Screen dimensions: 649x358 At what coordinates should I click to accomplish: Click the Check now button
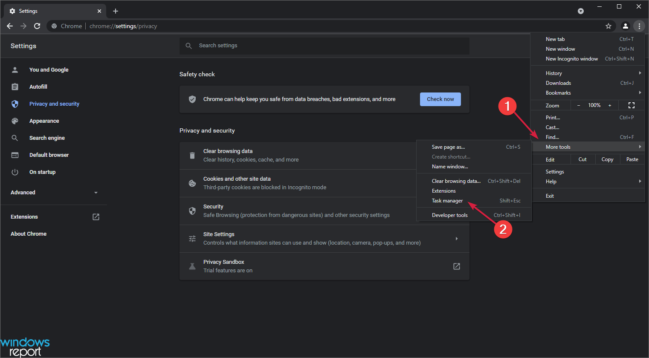pyautogui.click(x=440, y=99)
